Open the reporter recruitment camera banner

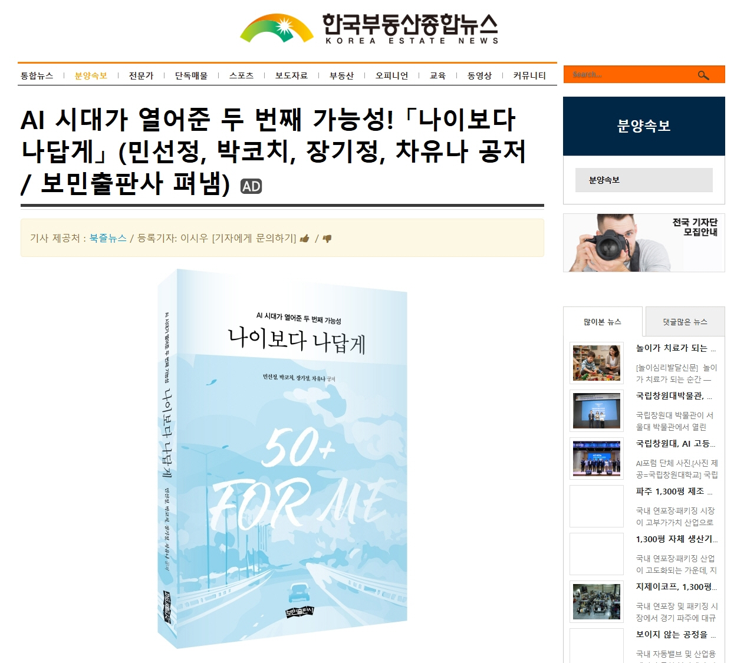pos(644,243)
